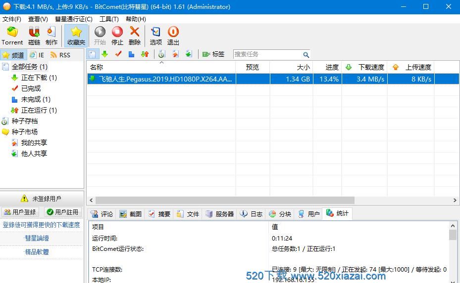This screenshot has width=460, height=283.
Task: Click the 退出 exit icon
Action: point(173,36)
